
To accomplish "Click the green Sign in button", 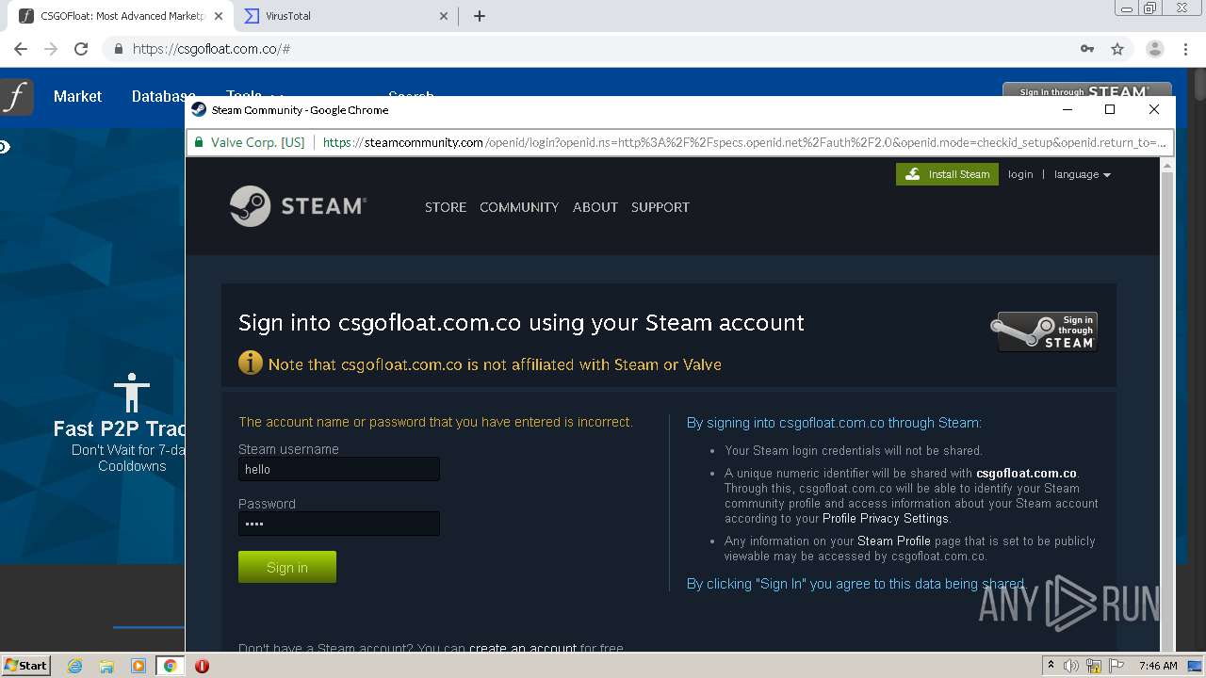I will [x=287, y=567].
